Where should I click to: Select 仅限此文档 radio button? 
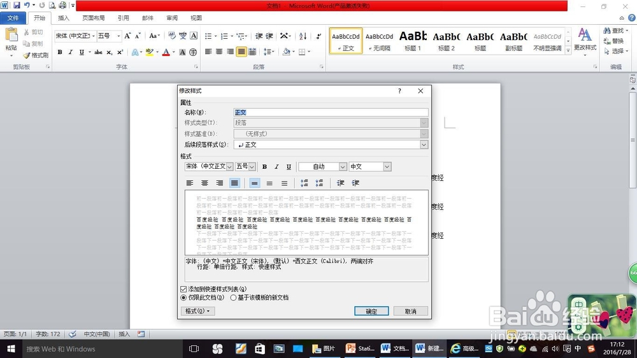pos(183,298)
